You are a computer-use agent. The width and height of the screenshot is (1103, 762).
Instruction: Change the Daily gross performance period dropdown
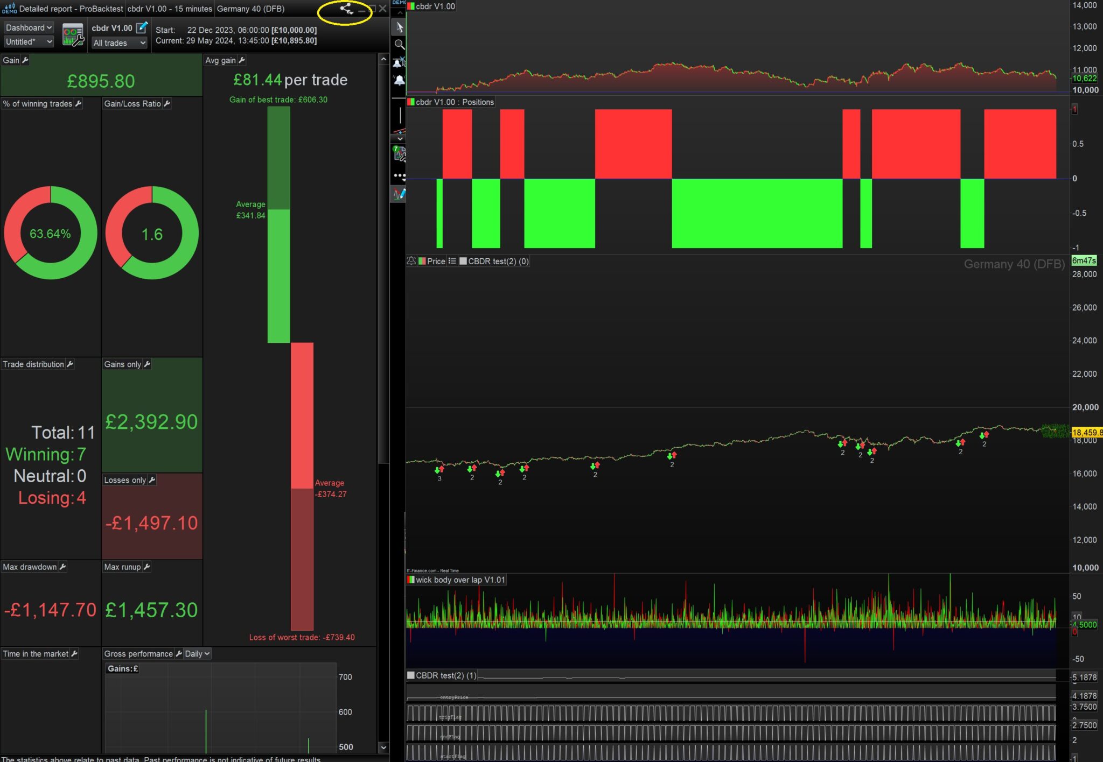click(x=197, y=654)
